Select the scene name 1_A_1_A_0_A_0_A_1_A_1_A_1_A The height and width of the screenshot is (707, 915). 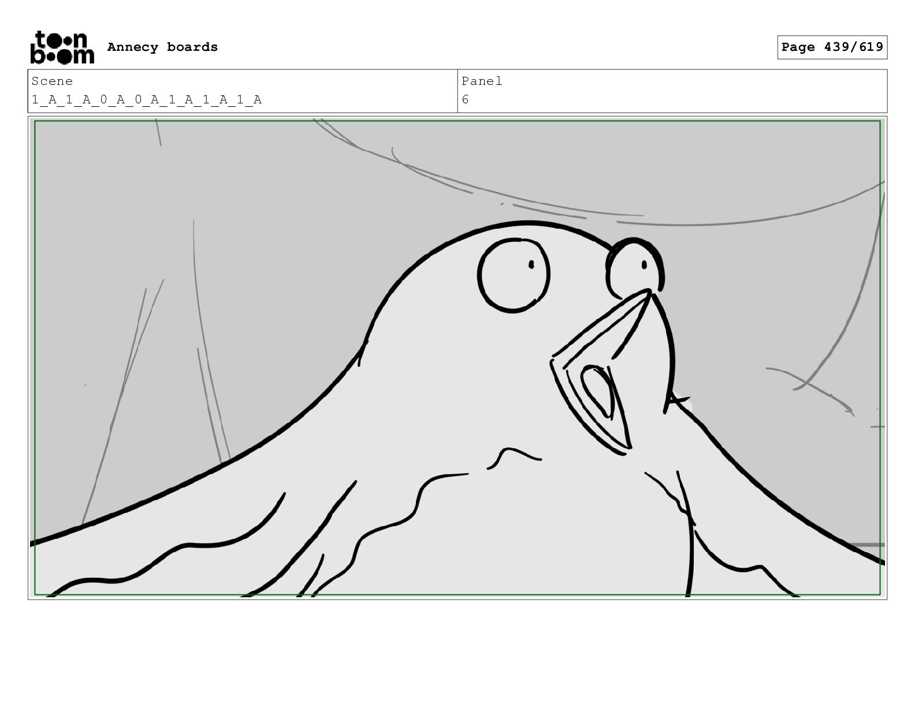pos(146,100)
